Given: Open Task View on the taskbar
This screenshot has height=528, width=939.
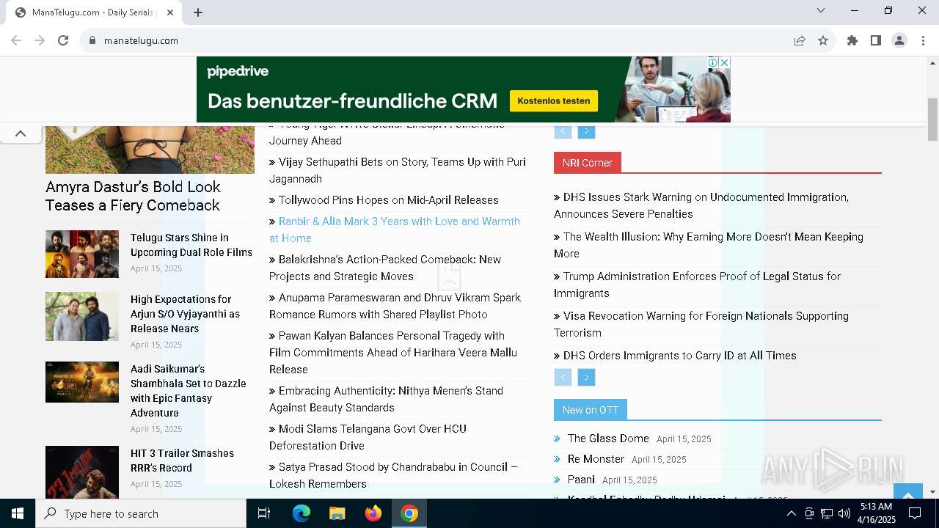Looking at the screenshot, I should pos(264,513).
